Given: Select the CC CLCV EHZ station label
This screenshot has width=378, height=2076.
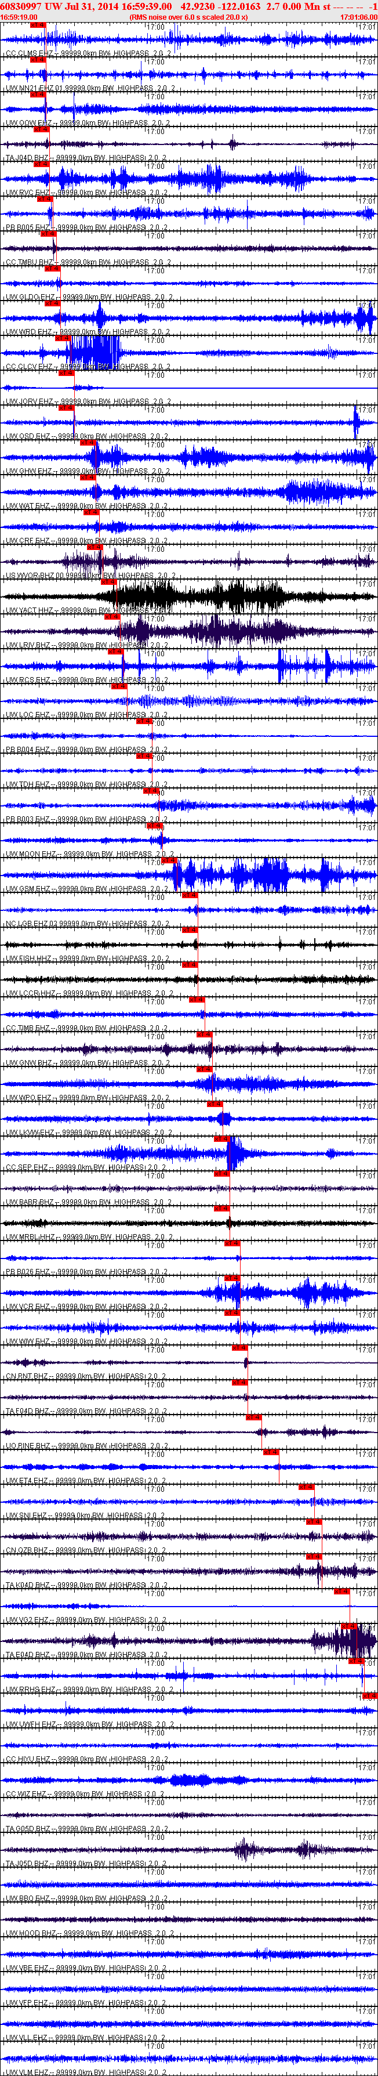Looking at the screenshot, I should 88,367.
